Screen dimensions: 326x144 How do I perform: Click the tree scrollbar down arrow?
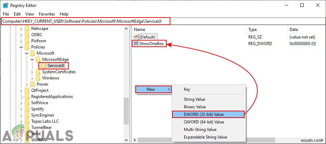click(126, 140)
